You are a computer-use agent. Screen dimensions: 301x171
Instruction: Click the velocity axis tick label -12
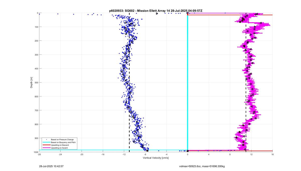(124, 154)
